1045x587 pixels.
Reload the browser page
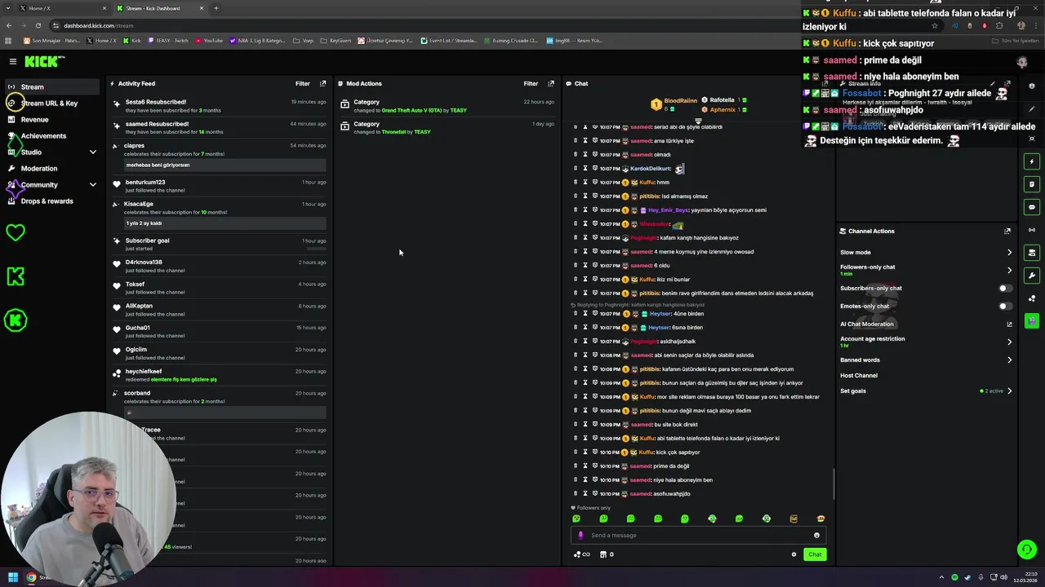click(x=38, y=25)
